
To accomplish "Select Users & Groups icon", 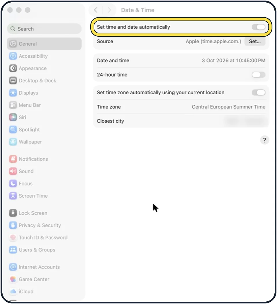I will pos(13,250).
